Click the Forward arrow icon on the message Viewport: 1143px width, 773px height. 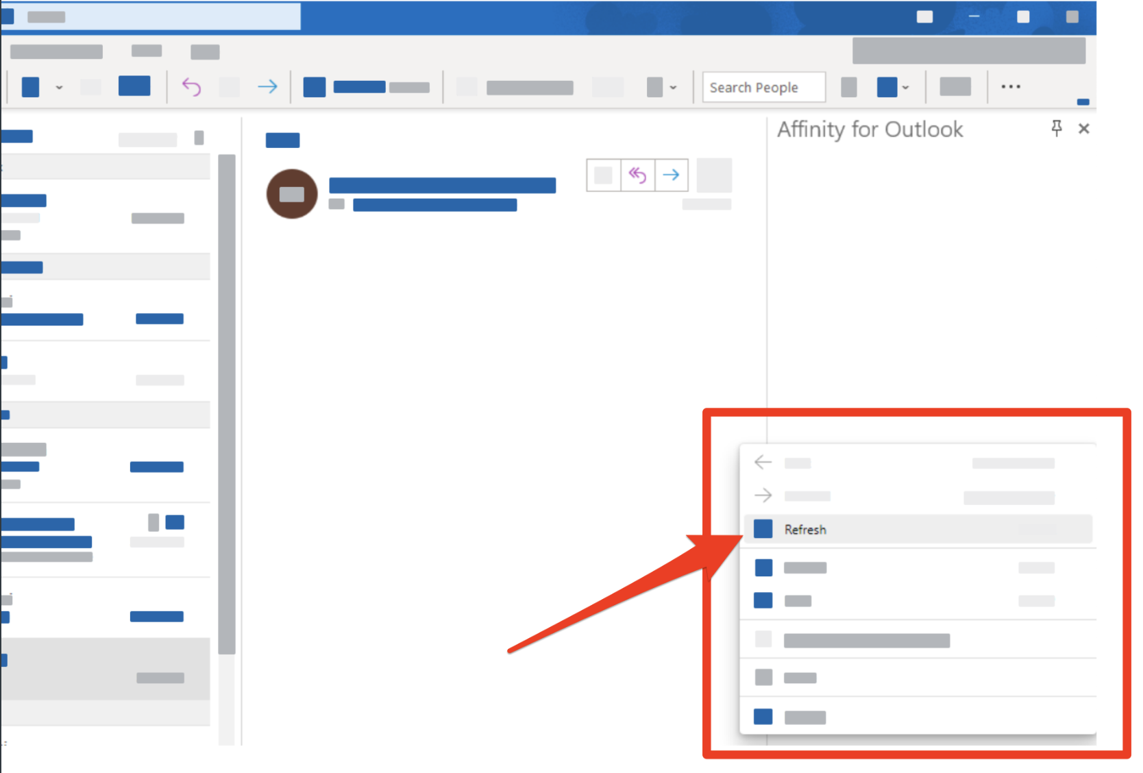pos(671,175)
